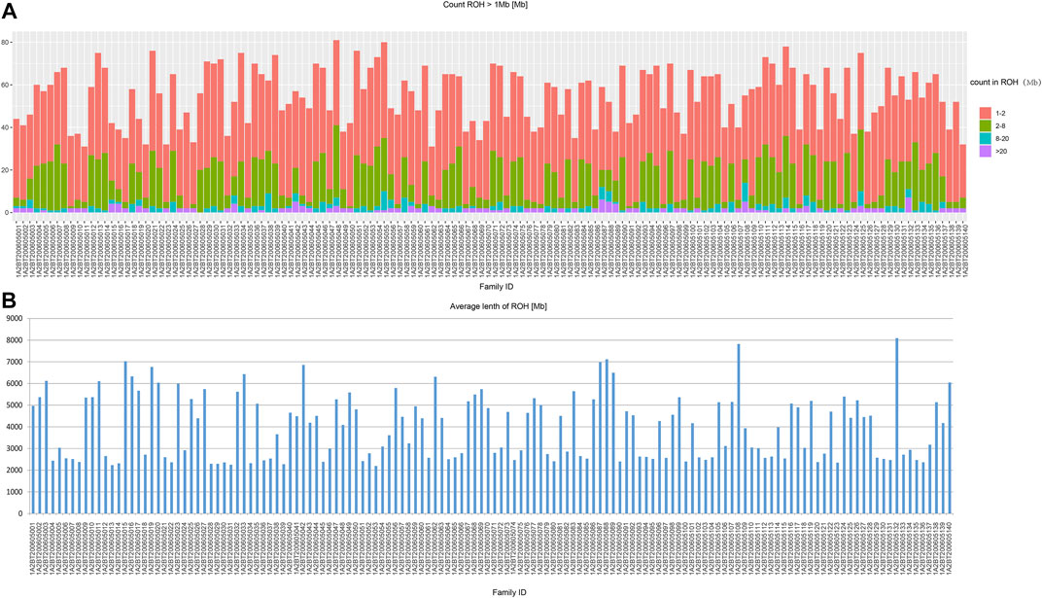Click the red 1-2 legend swatch
The height and width of the screenshot is (598, 1042).
tap(985, 114)
